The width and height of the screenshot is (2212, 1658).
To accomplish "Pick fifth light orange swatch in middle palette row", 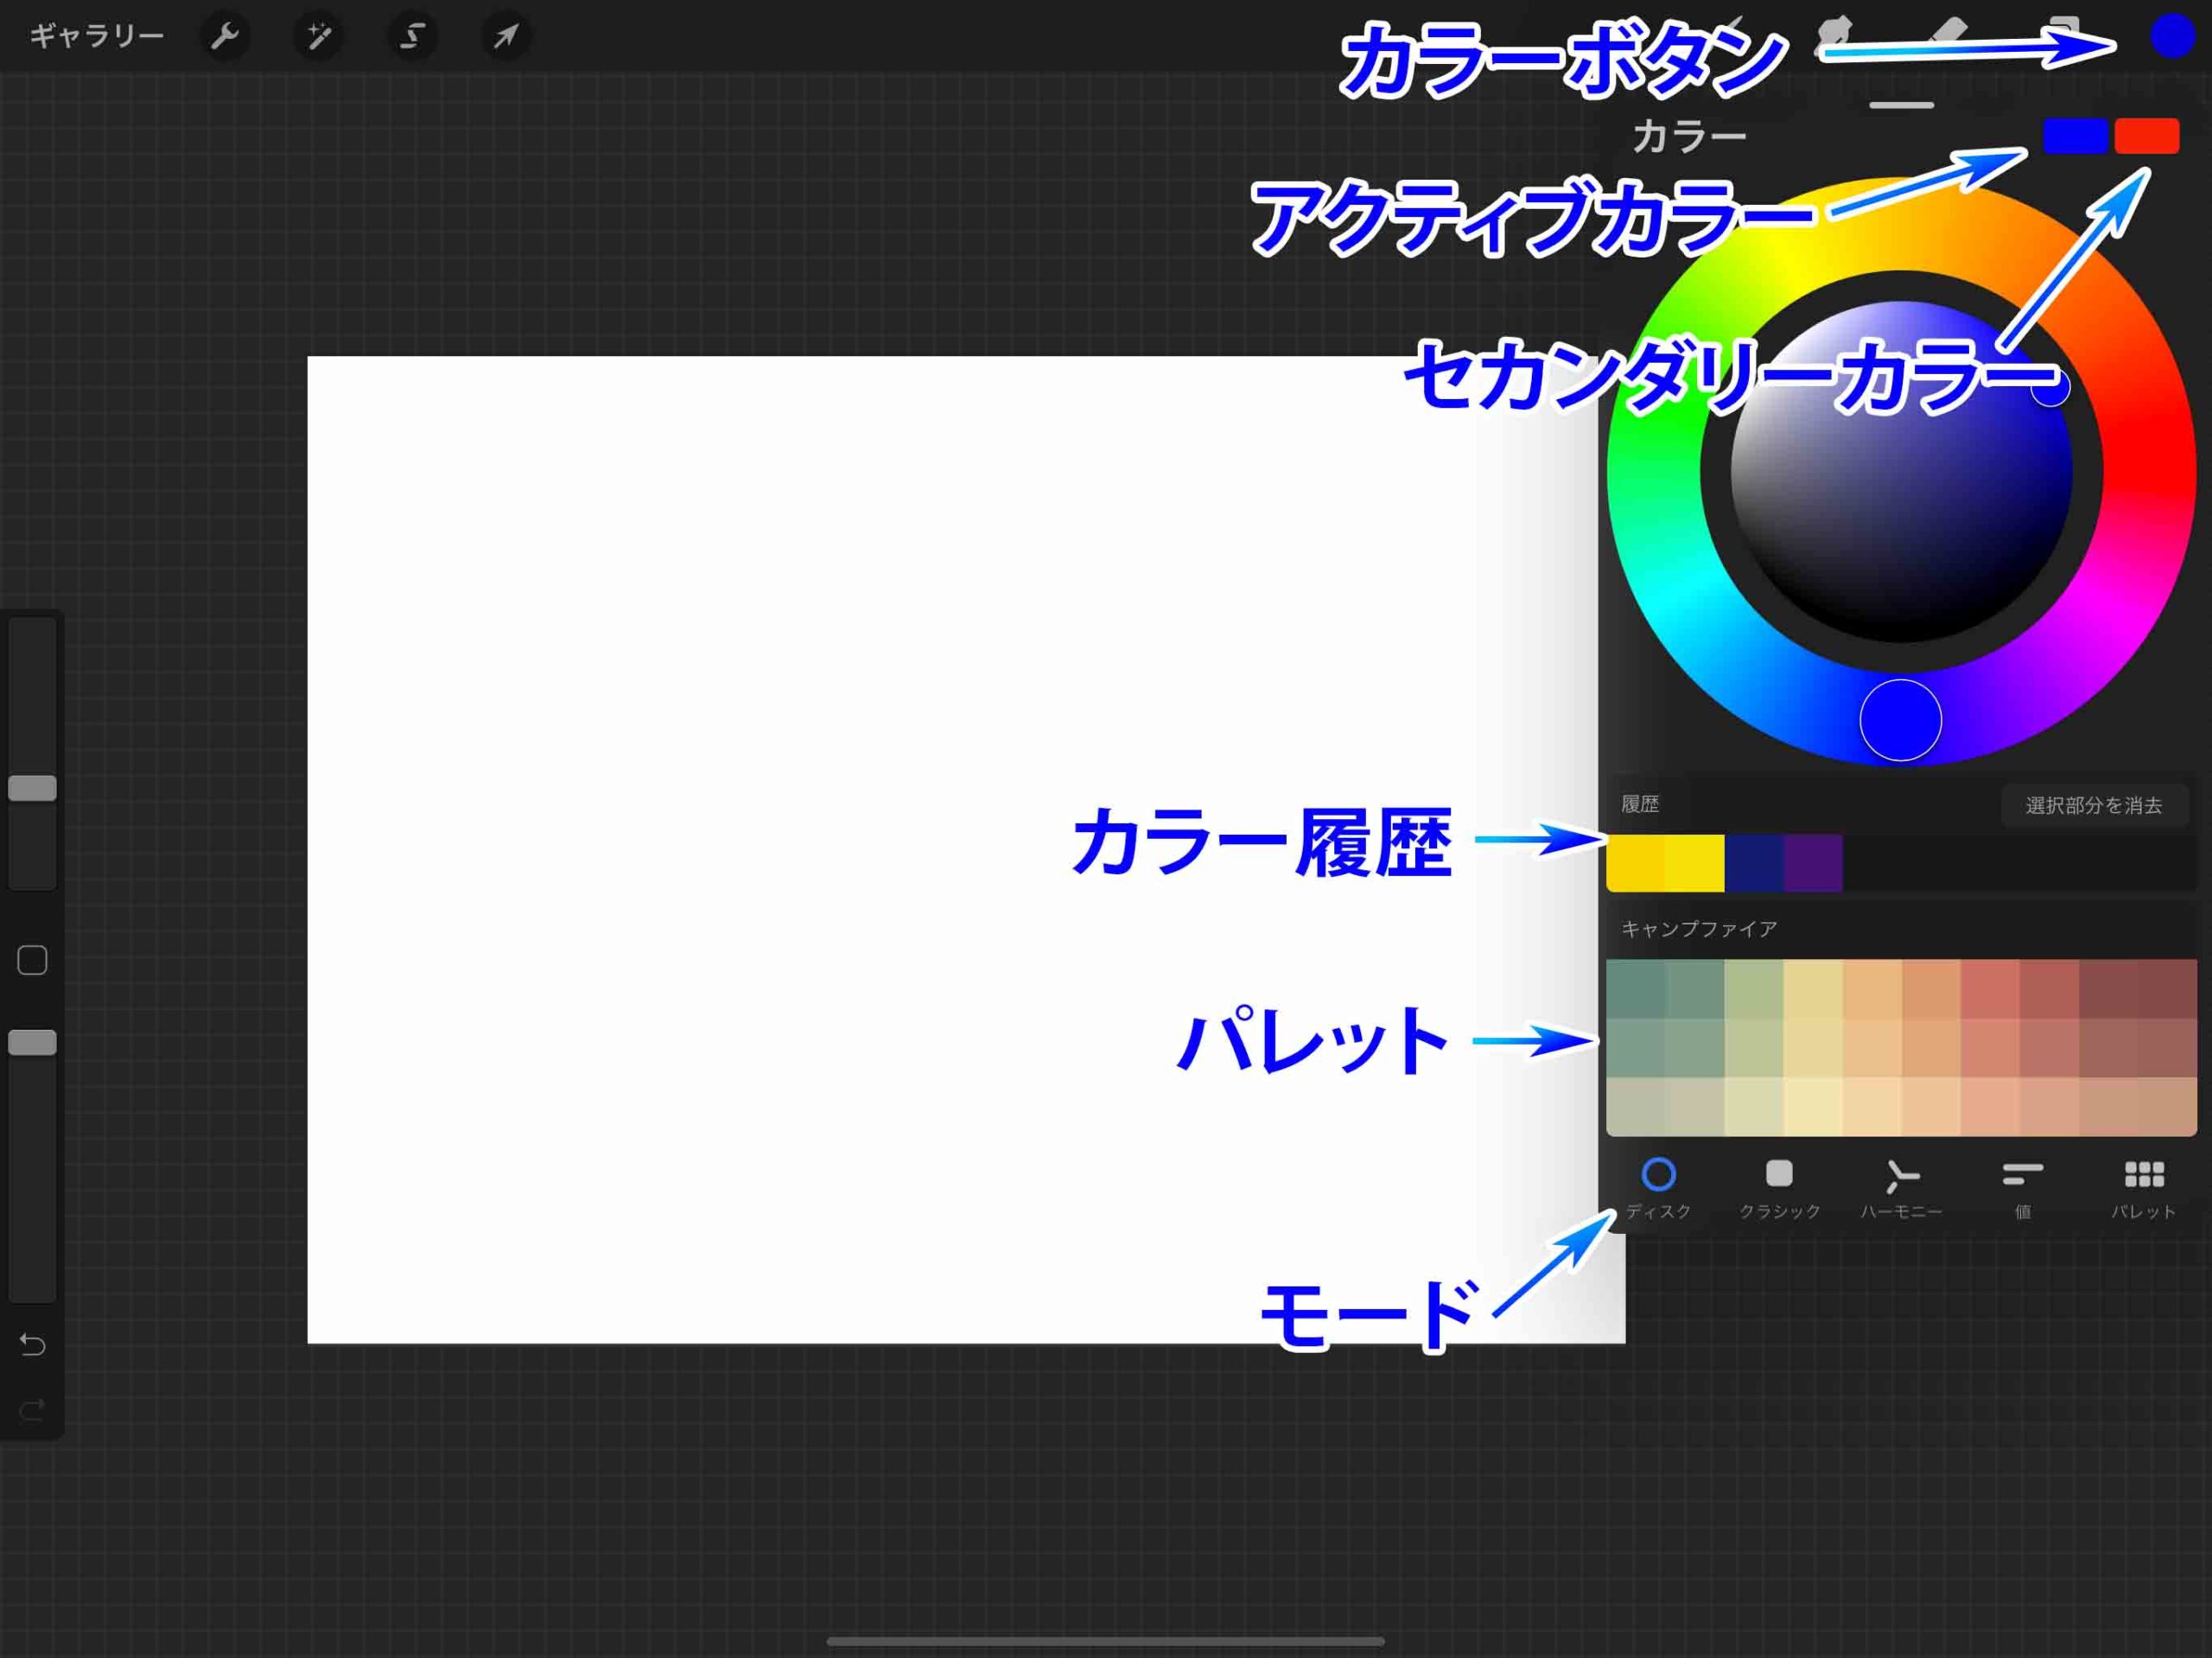I will (1872, 1047).
